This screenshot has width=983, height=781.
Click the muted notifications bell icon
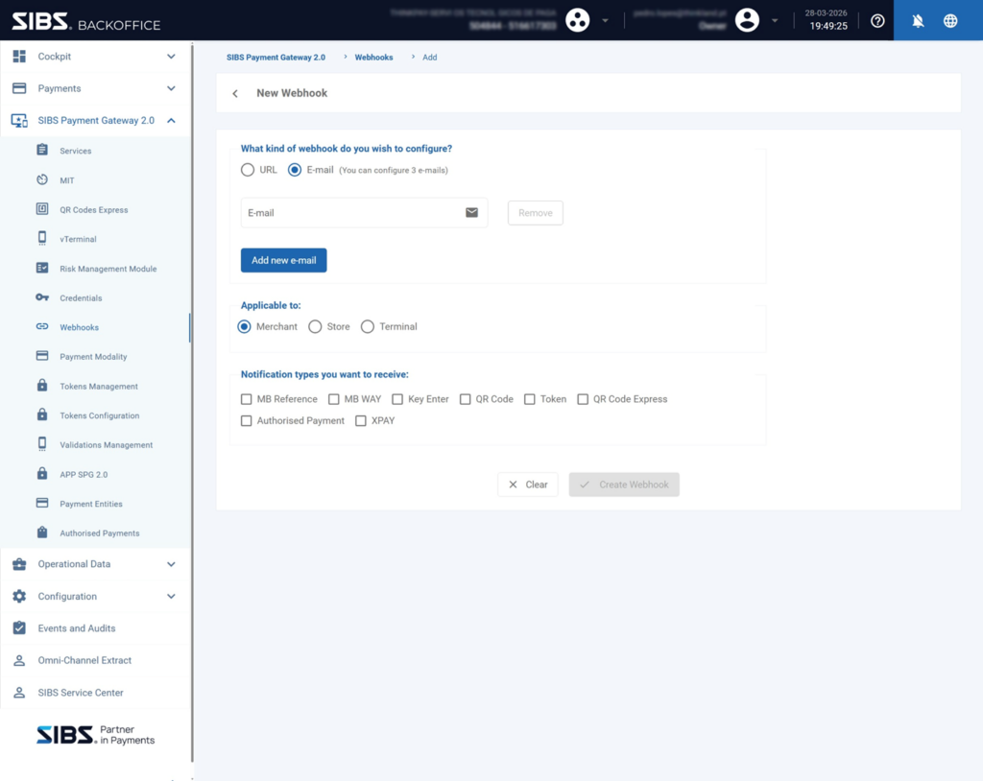tap(918, 20)
